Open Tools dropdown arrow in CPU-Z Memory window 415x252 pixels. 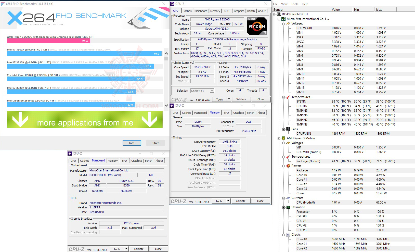click(228, 201)
